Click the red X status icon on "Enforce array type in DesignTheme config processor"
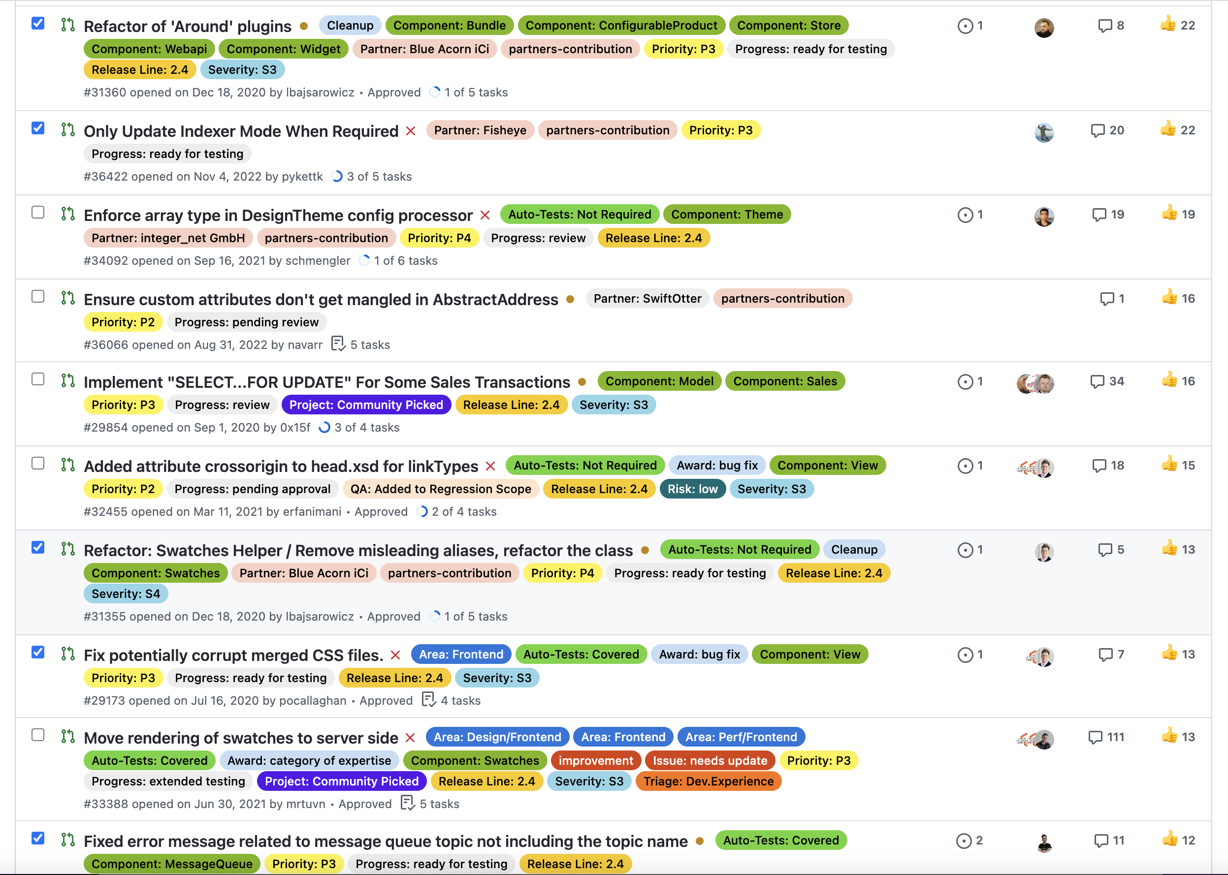Viewport: 1228px width, 875px height. [x=485, y=215]
